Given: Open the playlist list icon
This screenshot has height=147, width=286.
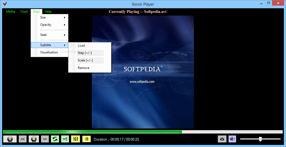Looking at the screenshot, I should (87, 139).
